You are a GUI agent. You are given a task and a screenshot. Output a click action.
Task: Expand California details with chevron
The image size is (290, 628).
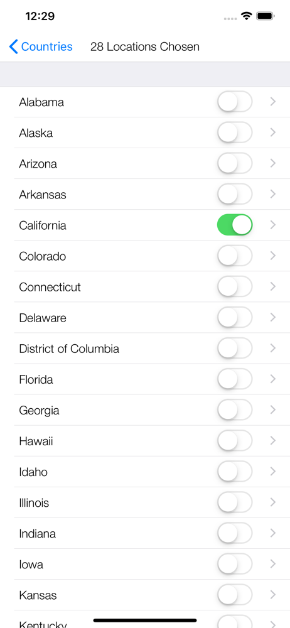click(x=273, y=225)
